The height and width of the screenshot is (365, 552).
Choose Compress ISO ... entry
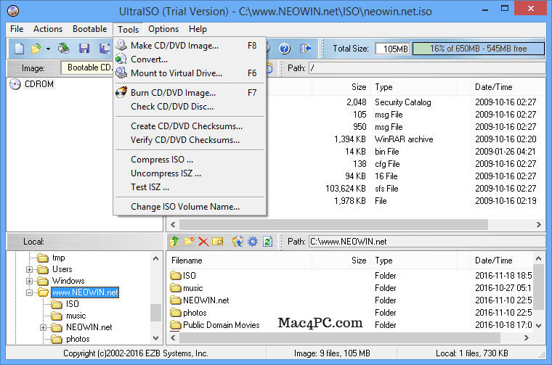tap(190, 160)
